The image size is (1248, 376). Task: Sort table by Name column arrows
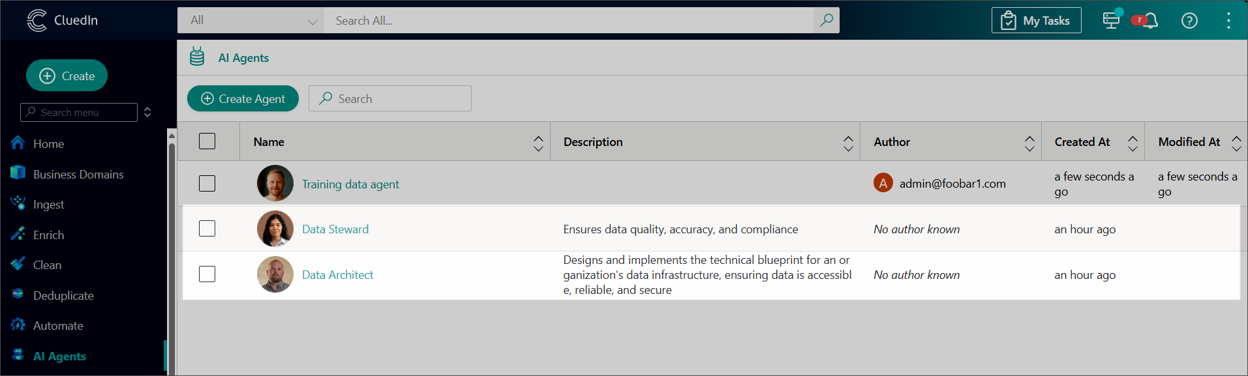click(538, 143)
